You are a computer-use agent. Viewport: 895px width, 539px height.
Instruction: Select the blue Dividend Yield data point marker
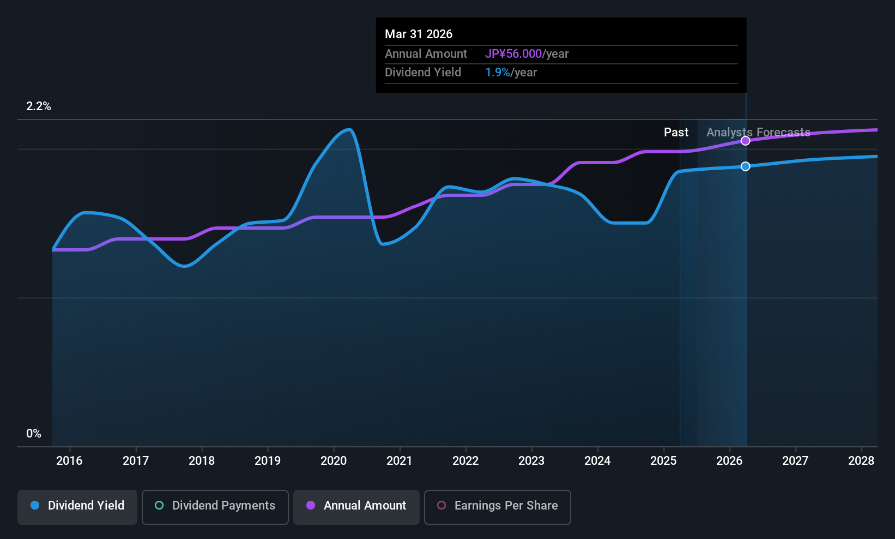point(746,166)
